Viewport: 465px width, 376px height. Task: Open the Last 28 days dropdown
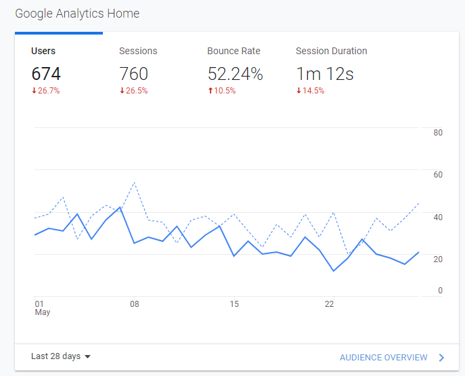click(x=61, y=356)
